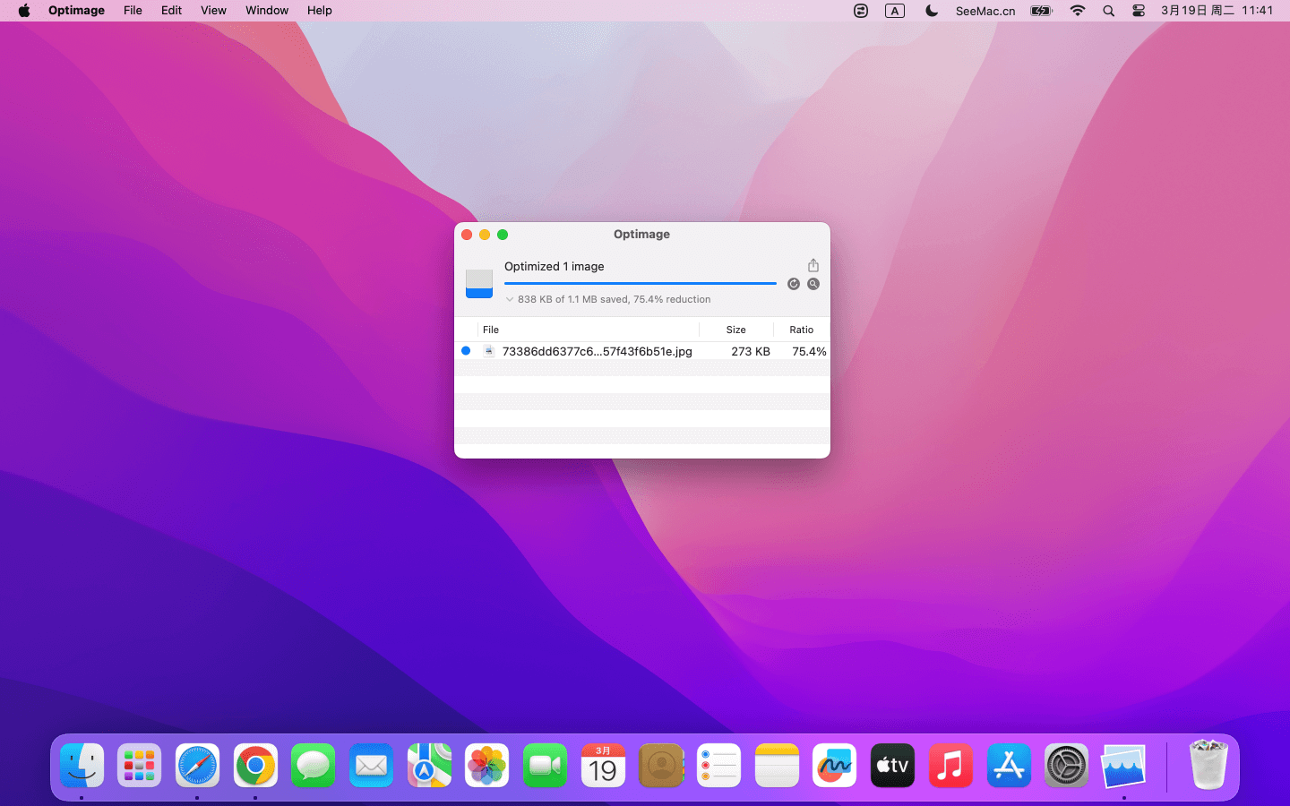
Task: Click the 273 KB size cell
Action: pos(751,351)
